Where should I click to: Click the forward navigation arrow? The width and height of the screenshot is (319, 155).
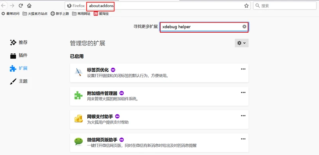click(x=12, y=6)
